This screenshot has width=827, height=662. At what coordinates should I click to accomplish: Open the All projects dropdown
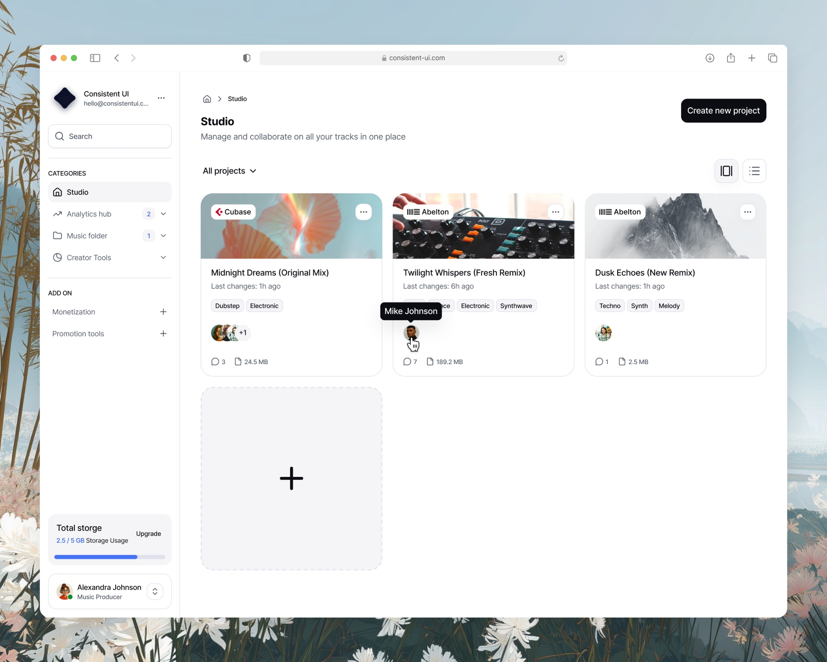(229, 171)
